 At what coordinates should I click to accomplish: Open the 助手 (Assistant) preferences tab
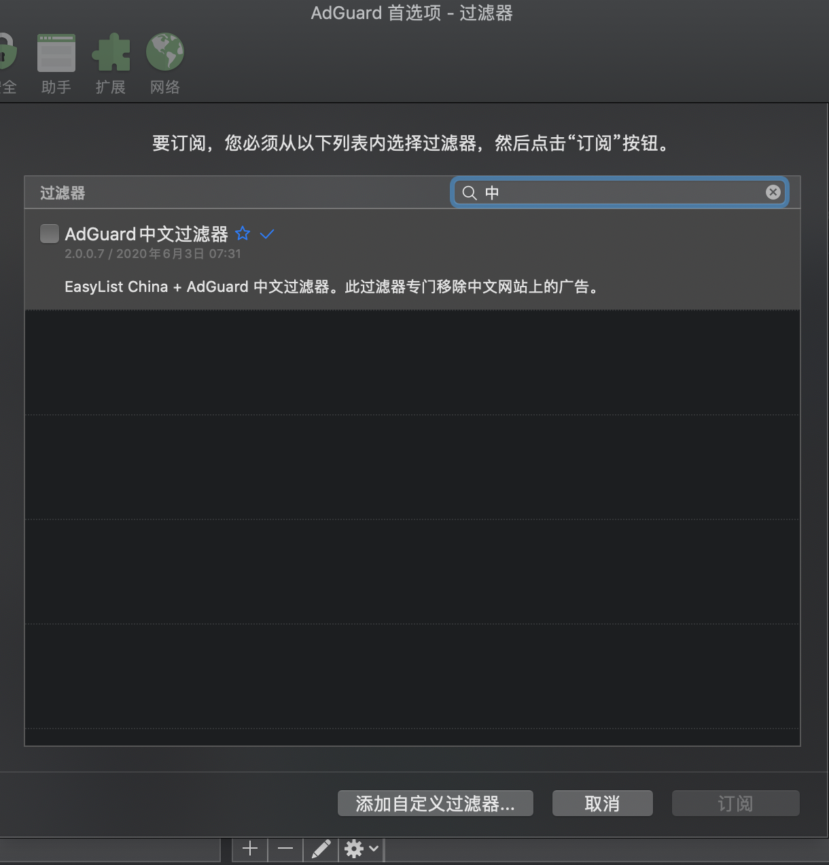56,64
